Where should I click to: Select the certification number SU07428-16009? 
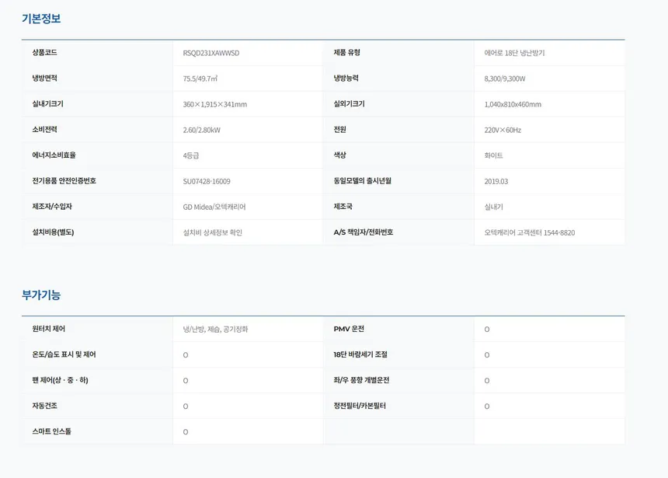[x=207, y=181]
